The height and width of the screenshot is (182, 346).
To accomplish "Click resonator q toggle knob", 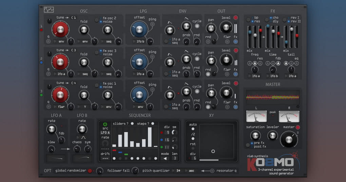I will point(212,170).
